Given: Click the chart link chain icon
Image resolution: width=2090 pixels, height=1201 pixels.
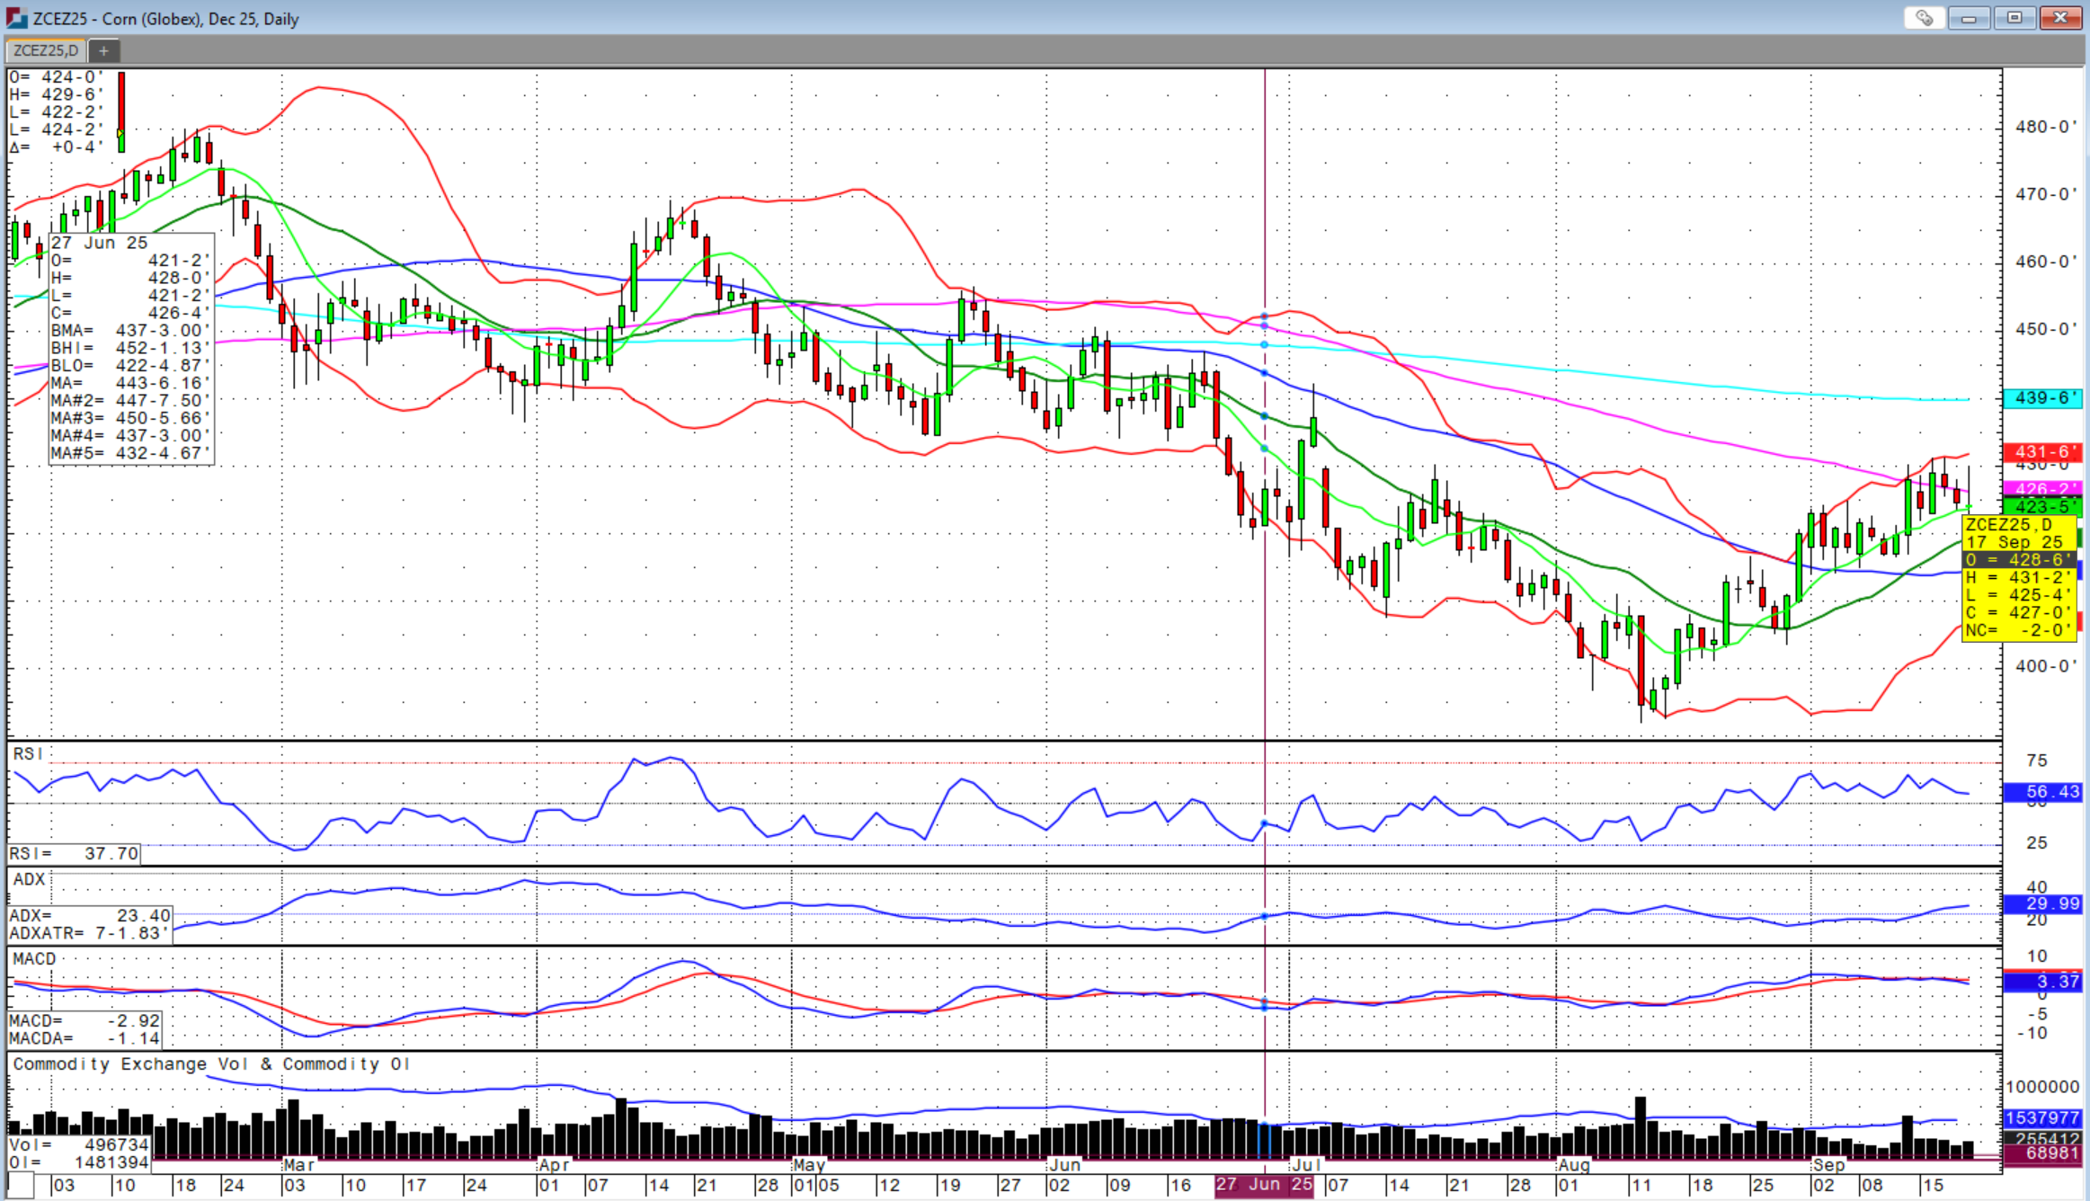Looking at the screenshot, I should (1924, 18).
